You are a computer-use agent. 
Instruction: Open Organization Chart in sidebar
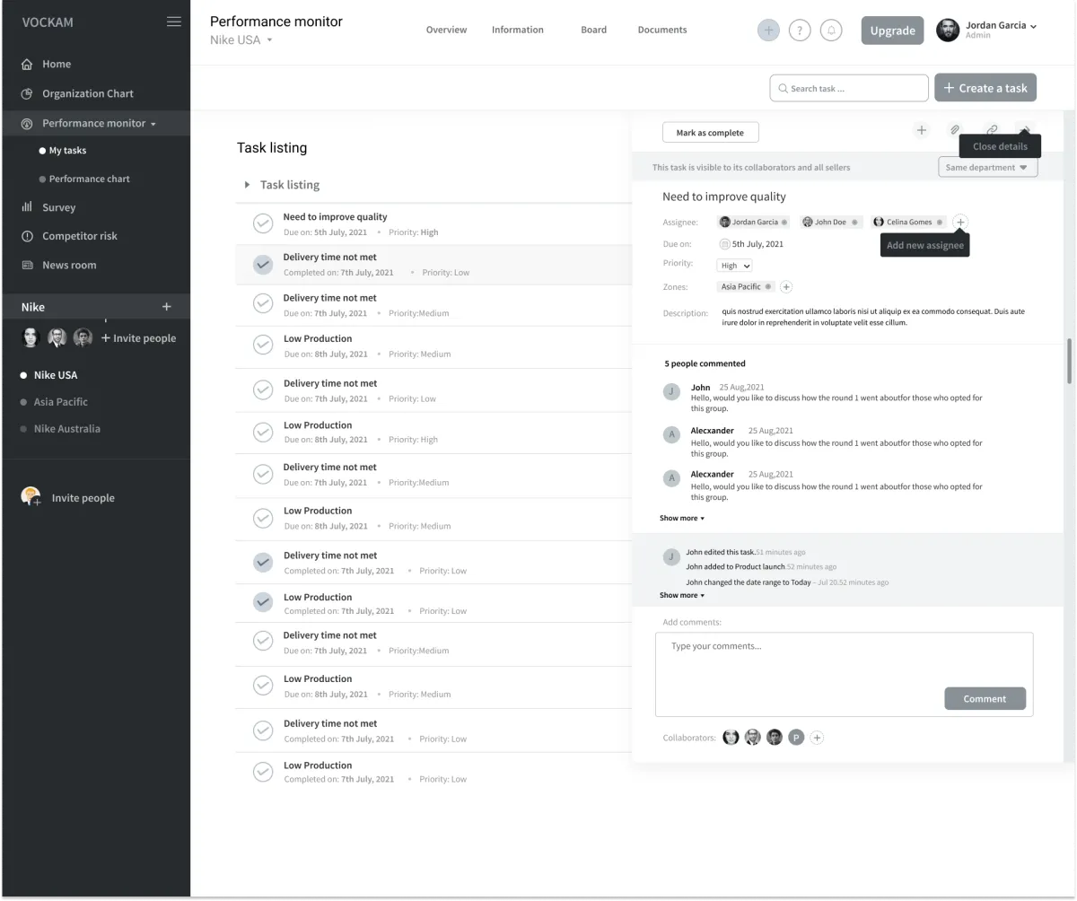tap(76, 93)
